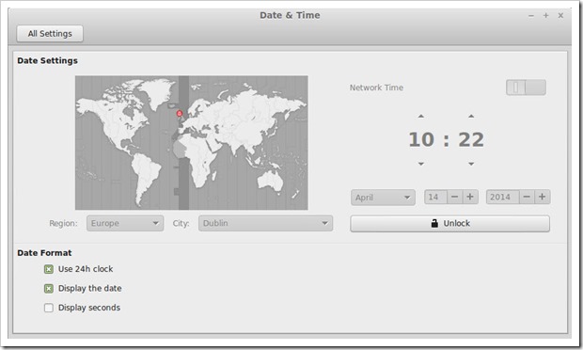Maximize the Date & Time window

click(x=545, y=15)
